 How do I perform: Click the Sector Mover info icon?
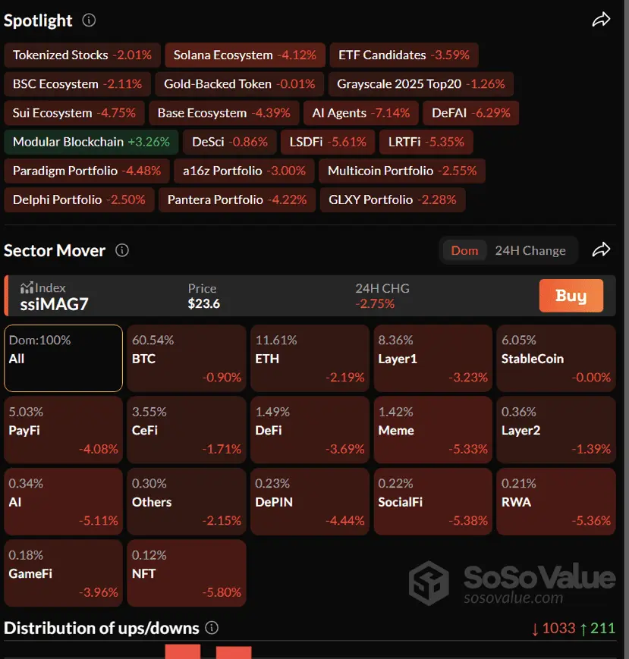tap(121, 250)
